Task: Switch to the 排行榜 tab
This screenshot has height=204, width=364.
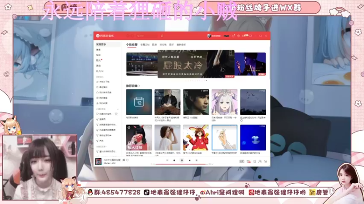Action: point(163,44)
